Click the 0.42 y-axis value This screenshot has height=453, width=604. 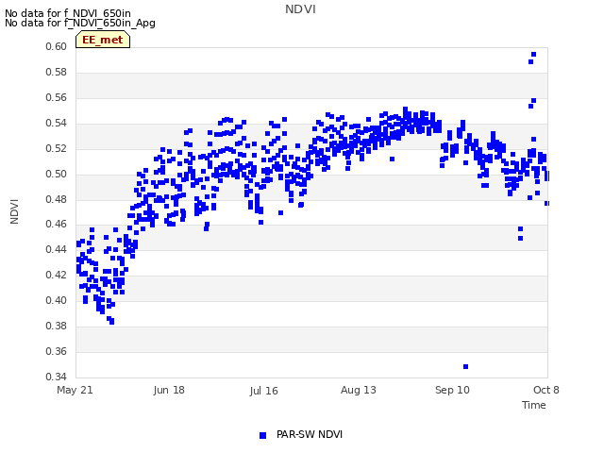click(56, 275)
